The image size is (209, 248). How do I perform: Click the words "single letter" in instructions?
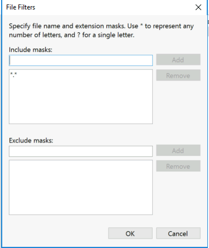[x=116, y=35]
